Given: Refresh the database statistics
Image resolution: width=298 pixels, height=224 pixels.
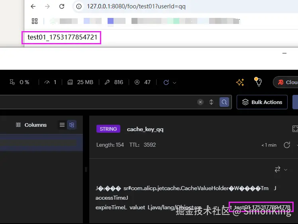Looking at the screenshot, I should pyautogui.click(x=166, y=83).
